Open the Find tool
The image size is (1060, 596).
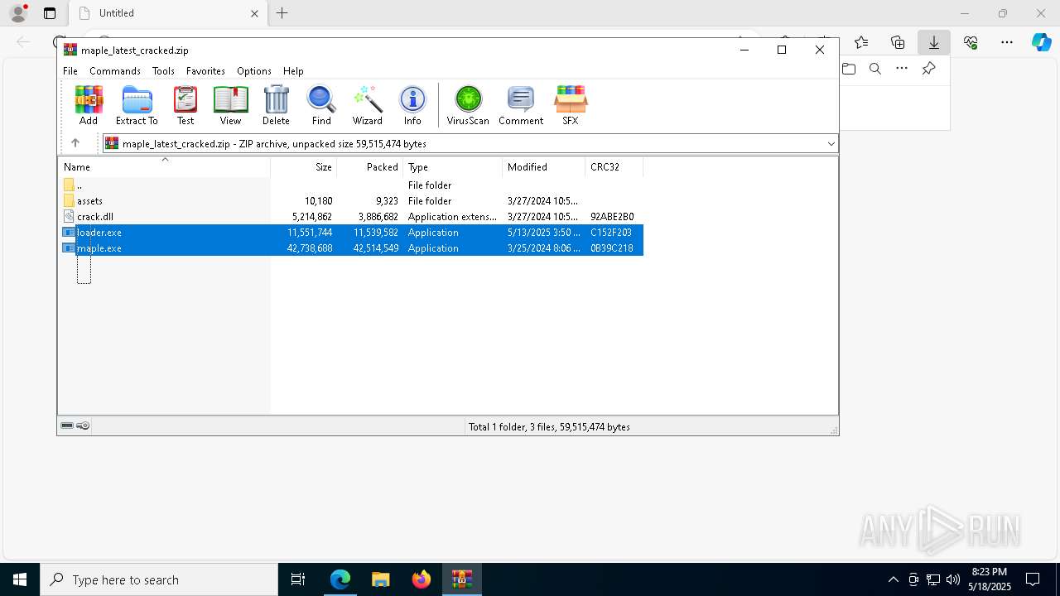click(321, 105)
